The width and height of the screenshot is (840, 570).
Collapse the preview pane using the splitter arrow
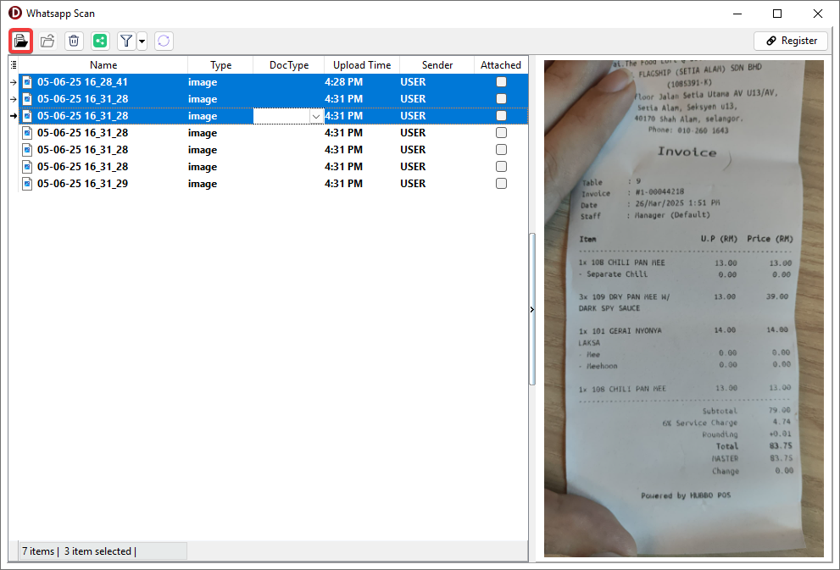pos(532,309)
